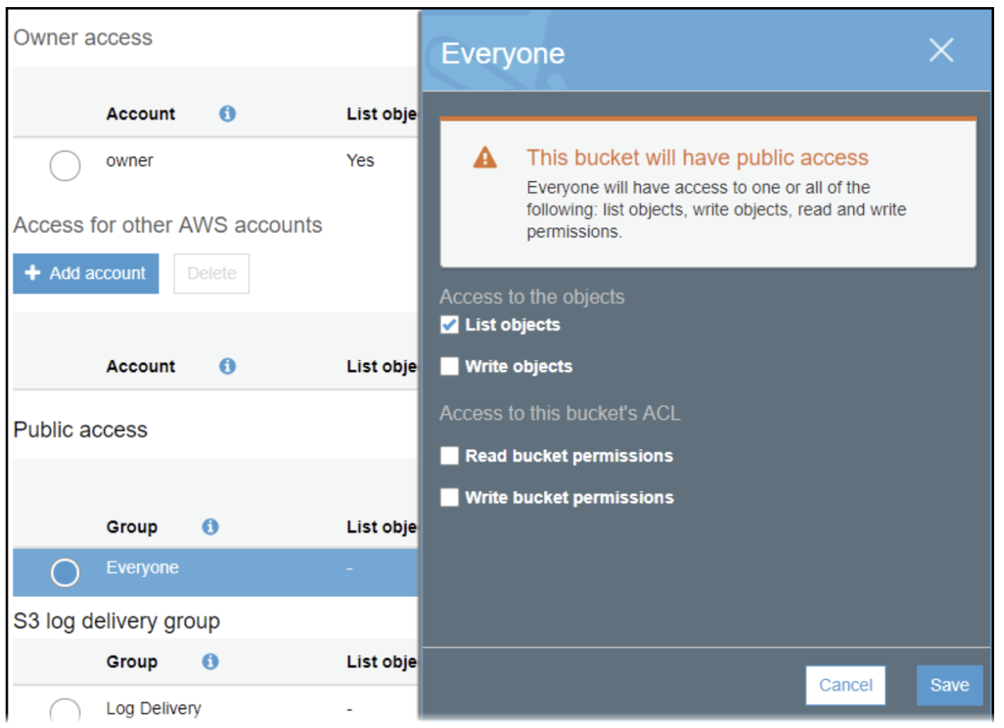
Task: Tick the Write bucket permissions checkbox
Action: [450, 497]
